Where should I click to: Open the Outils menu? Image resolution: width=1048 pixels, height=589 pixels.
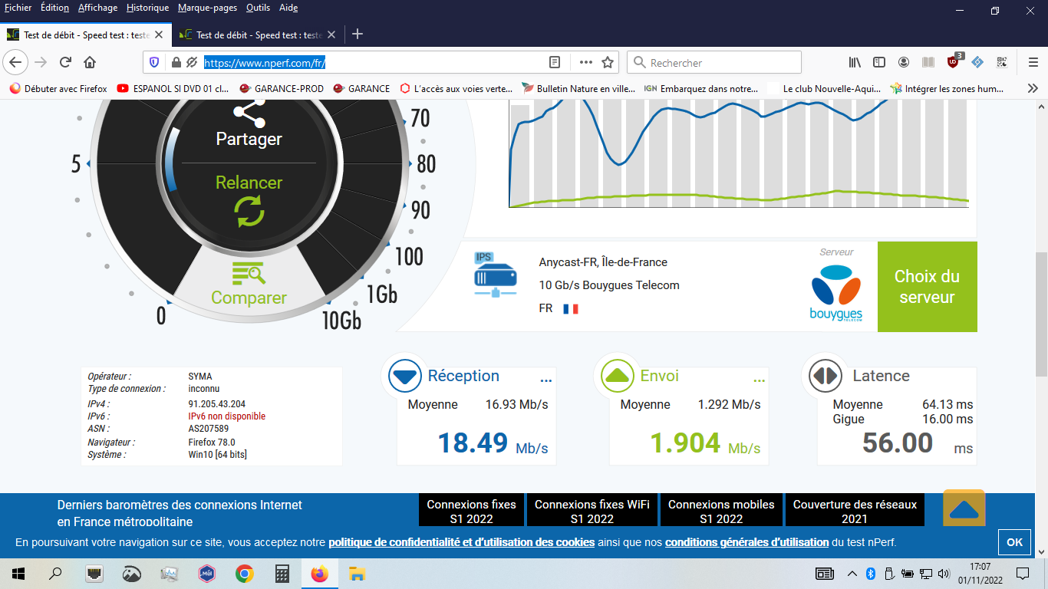point(259,8)
